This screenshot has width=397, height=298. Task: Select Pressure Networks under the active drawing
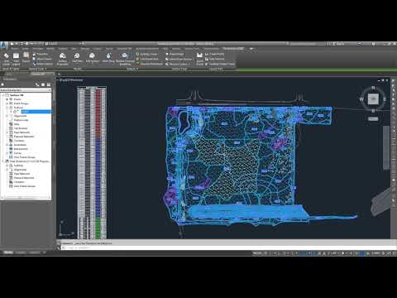coord(24,137)
